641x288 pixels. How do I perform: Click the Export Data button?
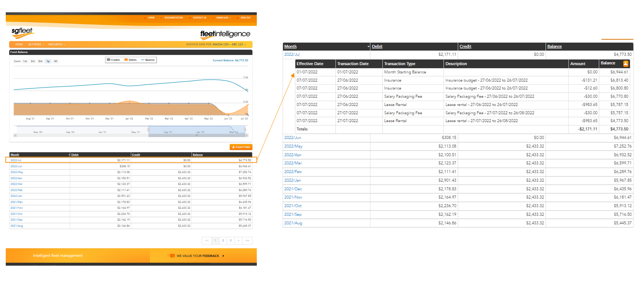click(x=241, y=147)
